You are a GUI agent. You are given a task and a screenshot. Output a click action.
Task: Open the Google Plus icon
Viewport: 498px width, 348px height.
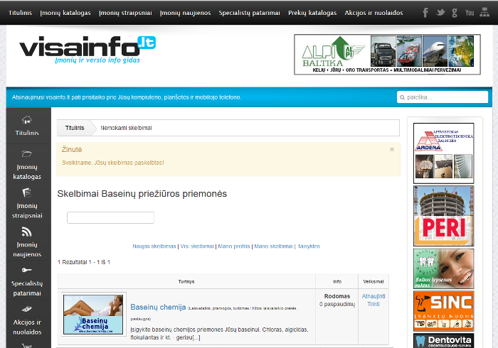point(455,13)
